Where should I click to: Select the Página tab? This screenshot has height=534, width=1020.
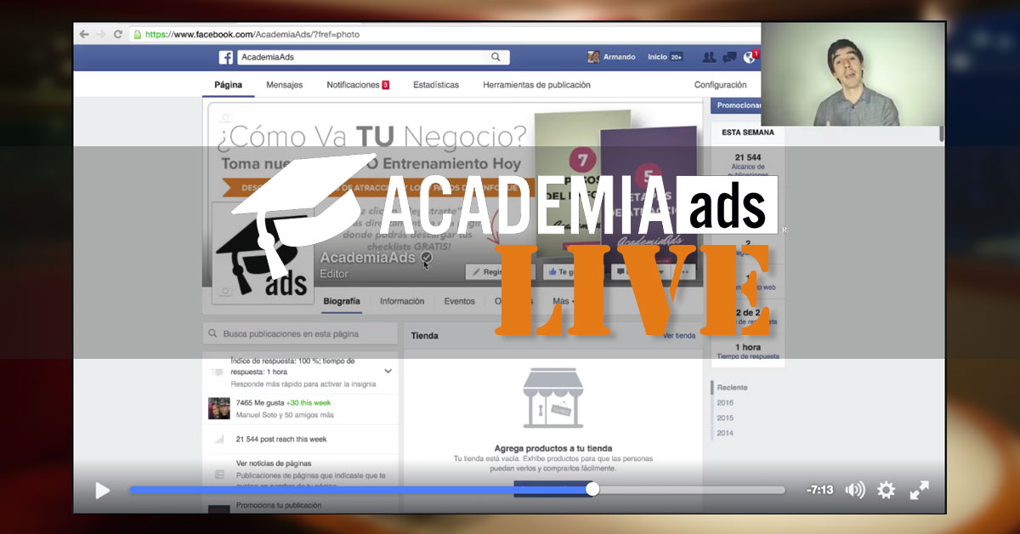coord(228,85)
